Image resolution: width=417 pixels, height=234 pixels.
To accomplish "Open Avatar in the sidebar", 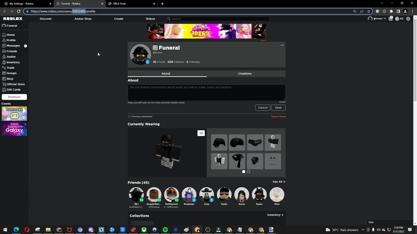I will tap(9, 57).
